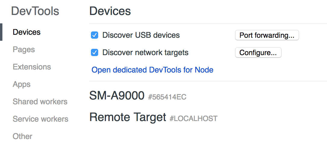This screenshot has width=327, height=151.
Task: Click the #LOCALHOST label
Action: point(193,119)
